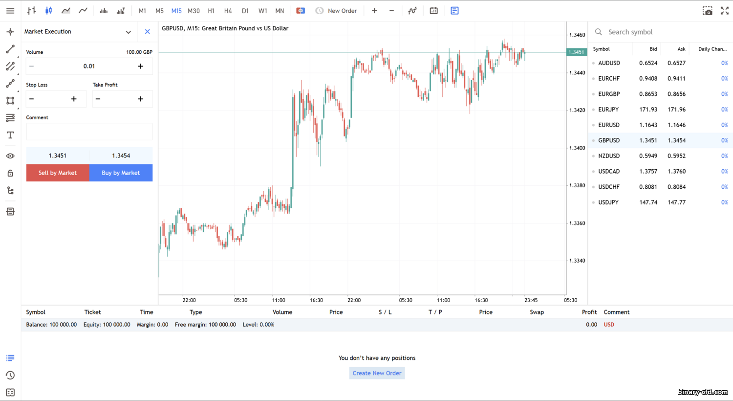
Task: Select the candlestick chart type
Action: (x=48, y=11)
